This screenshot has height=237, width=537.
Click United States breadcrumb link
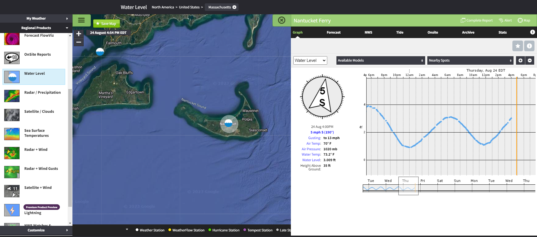tap(189, 7)
